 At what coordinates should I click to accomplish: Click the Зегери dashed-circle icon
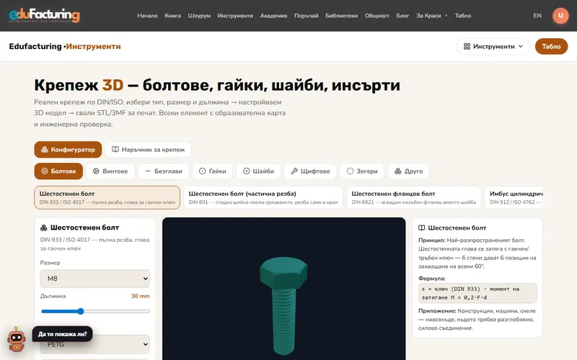tap(350, 171)
